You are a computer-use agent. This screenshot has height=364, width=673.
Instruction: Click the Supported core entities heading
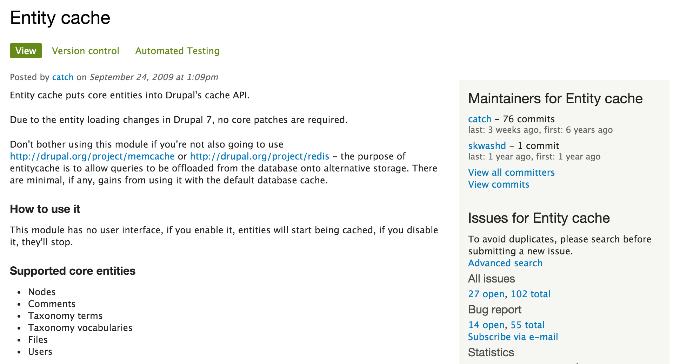point(72,271)
